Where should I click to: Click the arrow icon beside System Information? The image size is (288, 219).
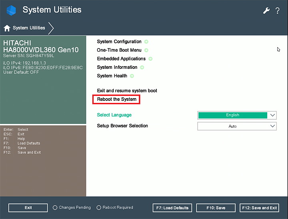(x=142, y=68)
